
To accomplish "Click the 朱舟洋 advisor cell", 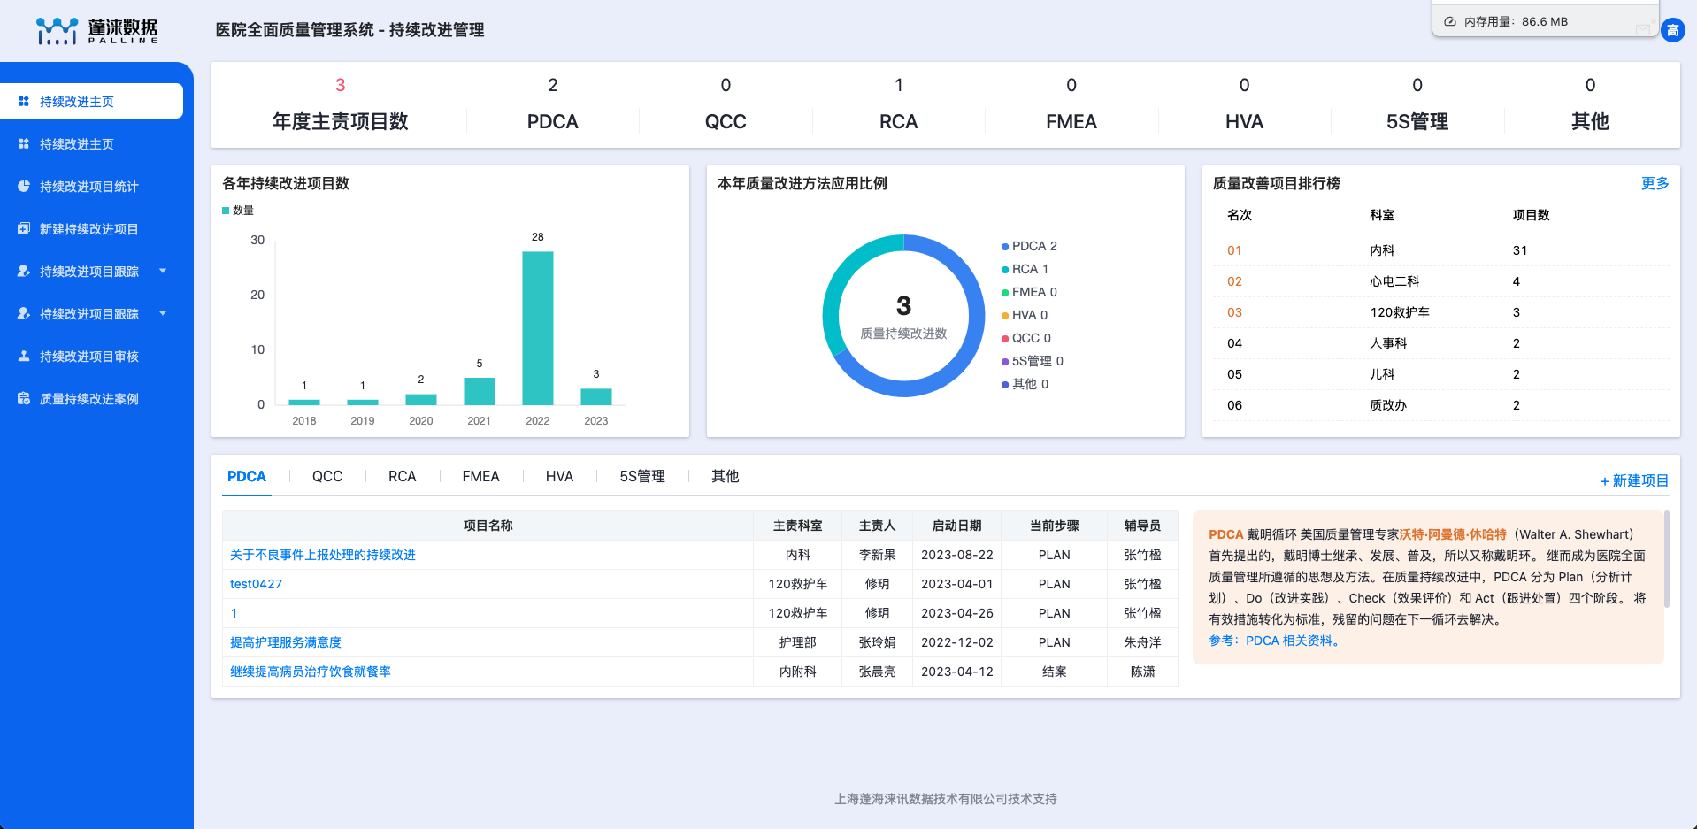I will click(1142, 642).
